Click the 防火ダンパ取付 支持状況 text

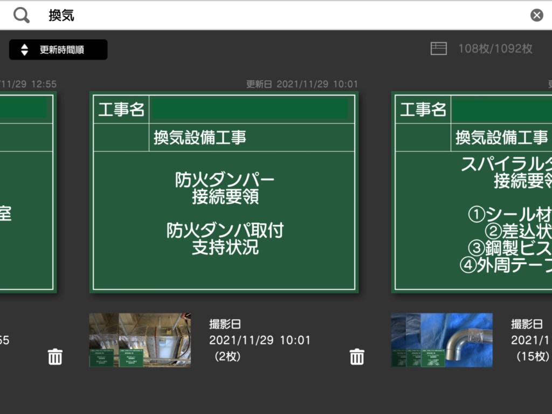225,239
